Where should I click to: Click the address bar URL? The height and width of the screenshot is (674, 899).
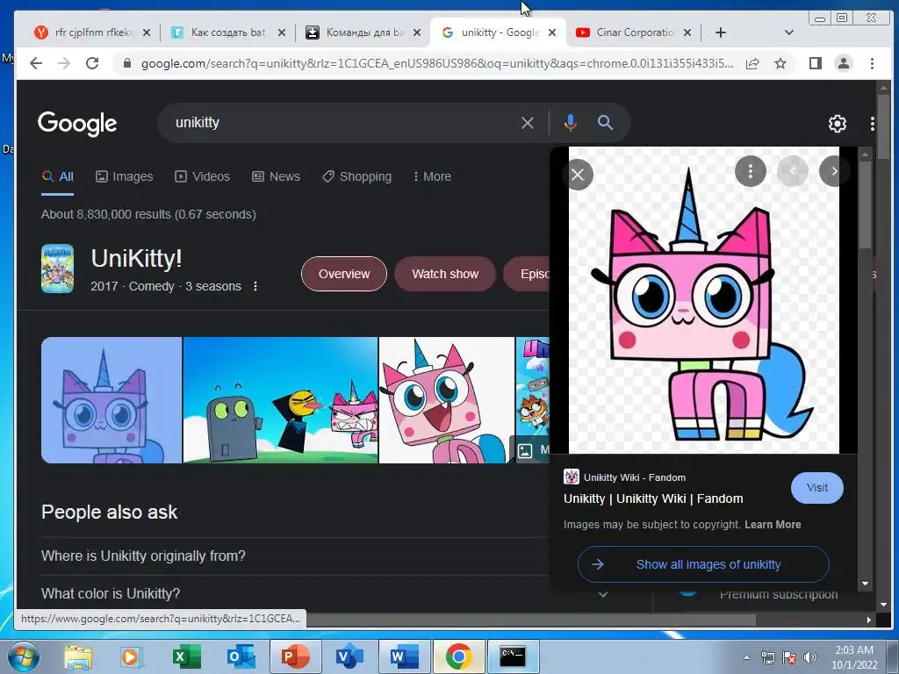(437, 63)
